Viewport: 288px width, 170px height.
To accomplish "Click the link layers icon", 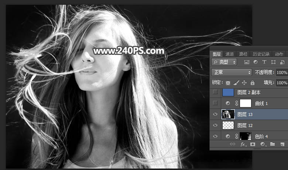I will tap(233, 144).
